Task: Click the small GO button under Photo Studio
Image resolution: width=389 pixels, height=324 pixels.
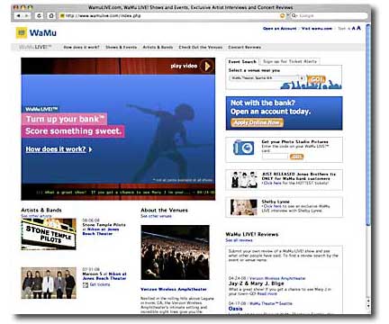Action: [x=296, y=157]
